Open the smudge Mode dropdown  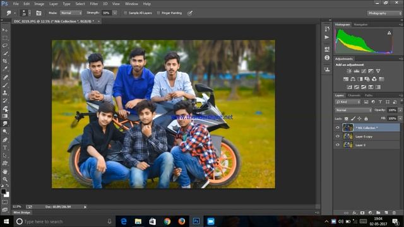click(x=71, y=13)
